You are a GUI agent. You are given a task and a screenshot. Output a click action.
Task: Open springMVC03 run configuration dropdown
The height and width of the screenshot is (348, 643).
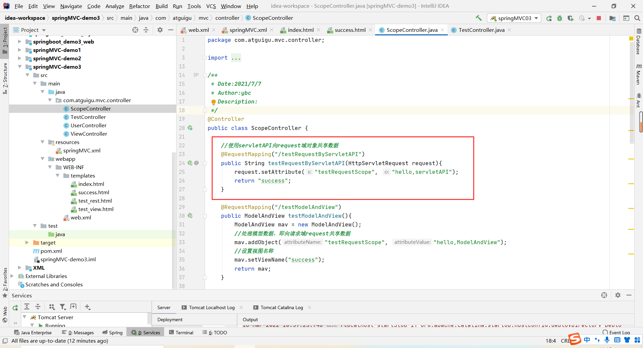[514, 18]
